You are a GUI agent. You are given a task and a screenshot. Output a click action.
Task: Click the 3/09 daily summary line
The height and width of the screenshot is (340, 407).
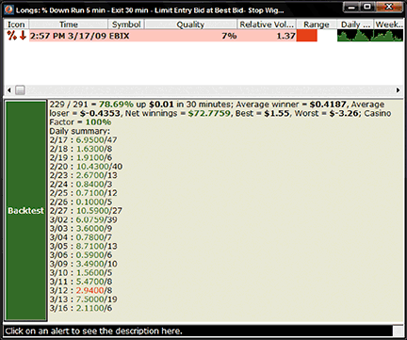[x=83, y=264]
